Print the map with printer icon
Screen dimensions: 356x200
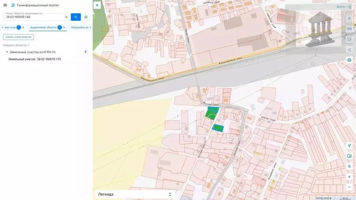coord(349,60)
